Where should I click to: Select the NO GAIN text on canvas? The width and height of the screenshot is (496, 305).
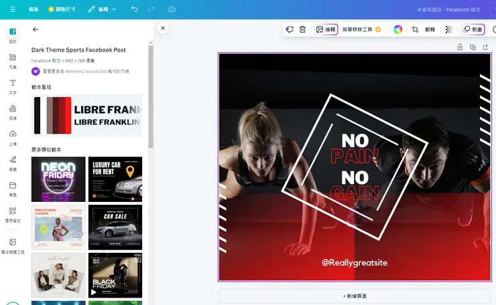coord(355,186)
